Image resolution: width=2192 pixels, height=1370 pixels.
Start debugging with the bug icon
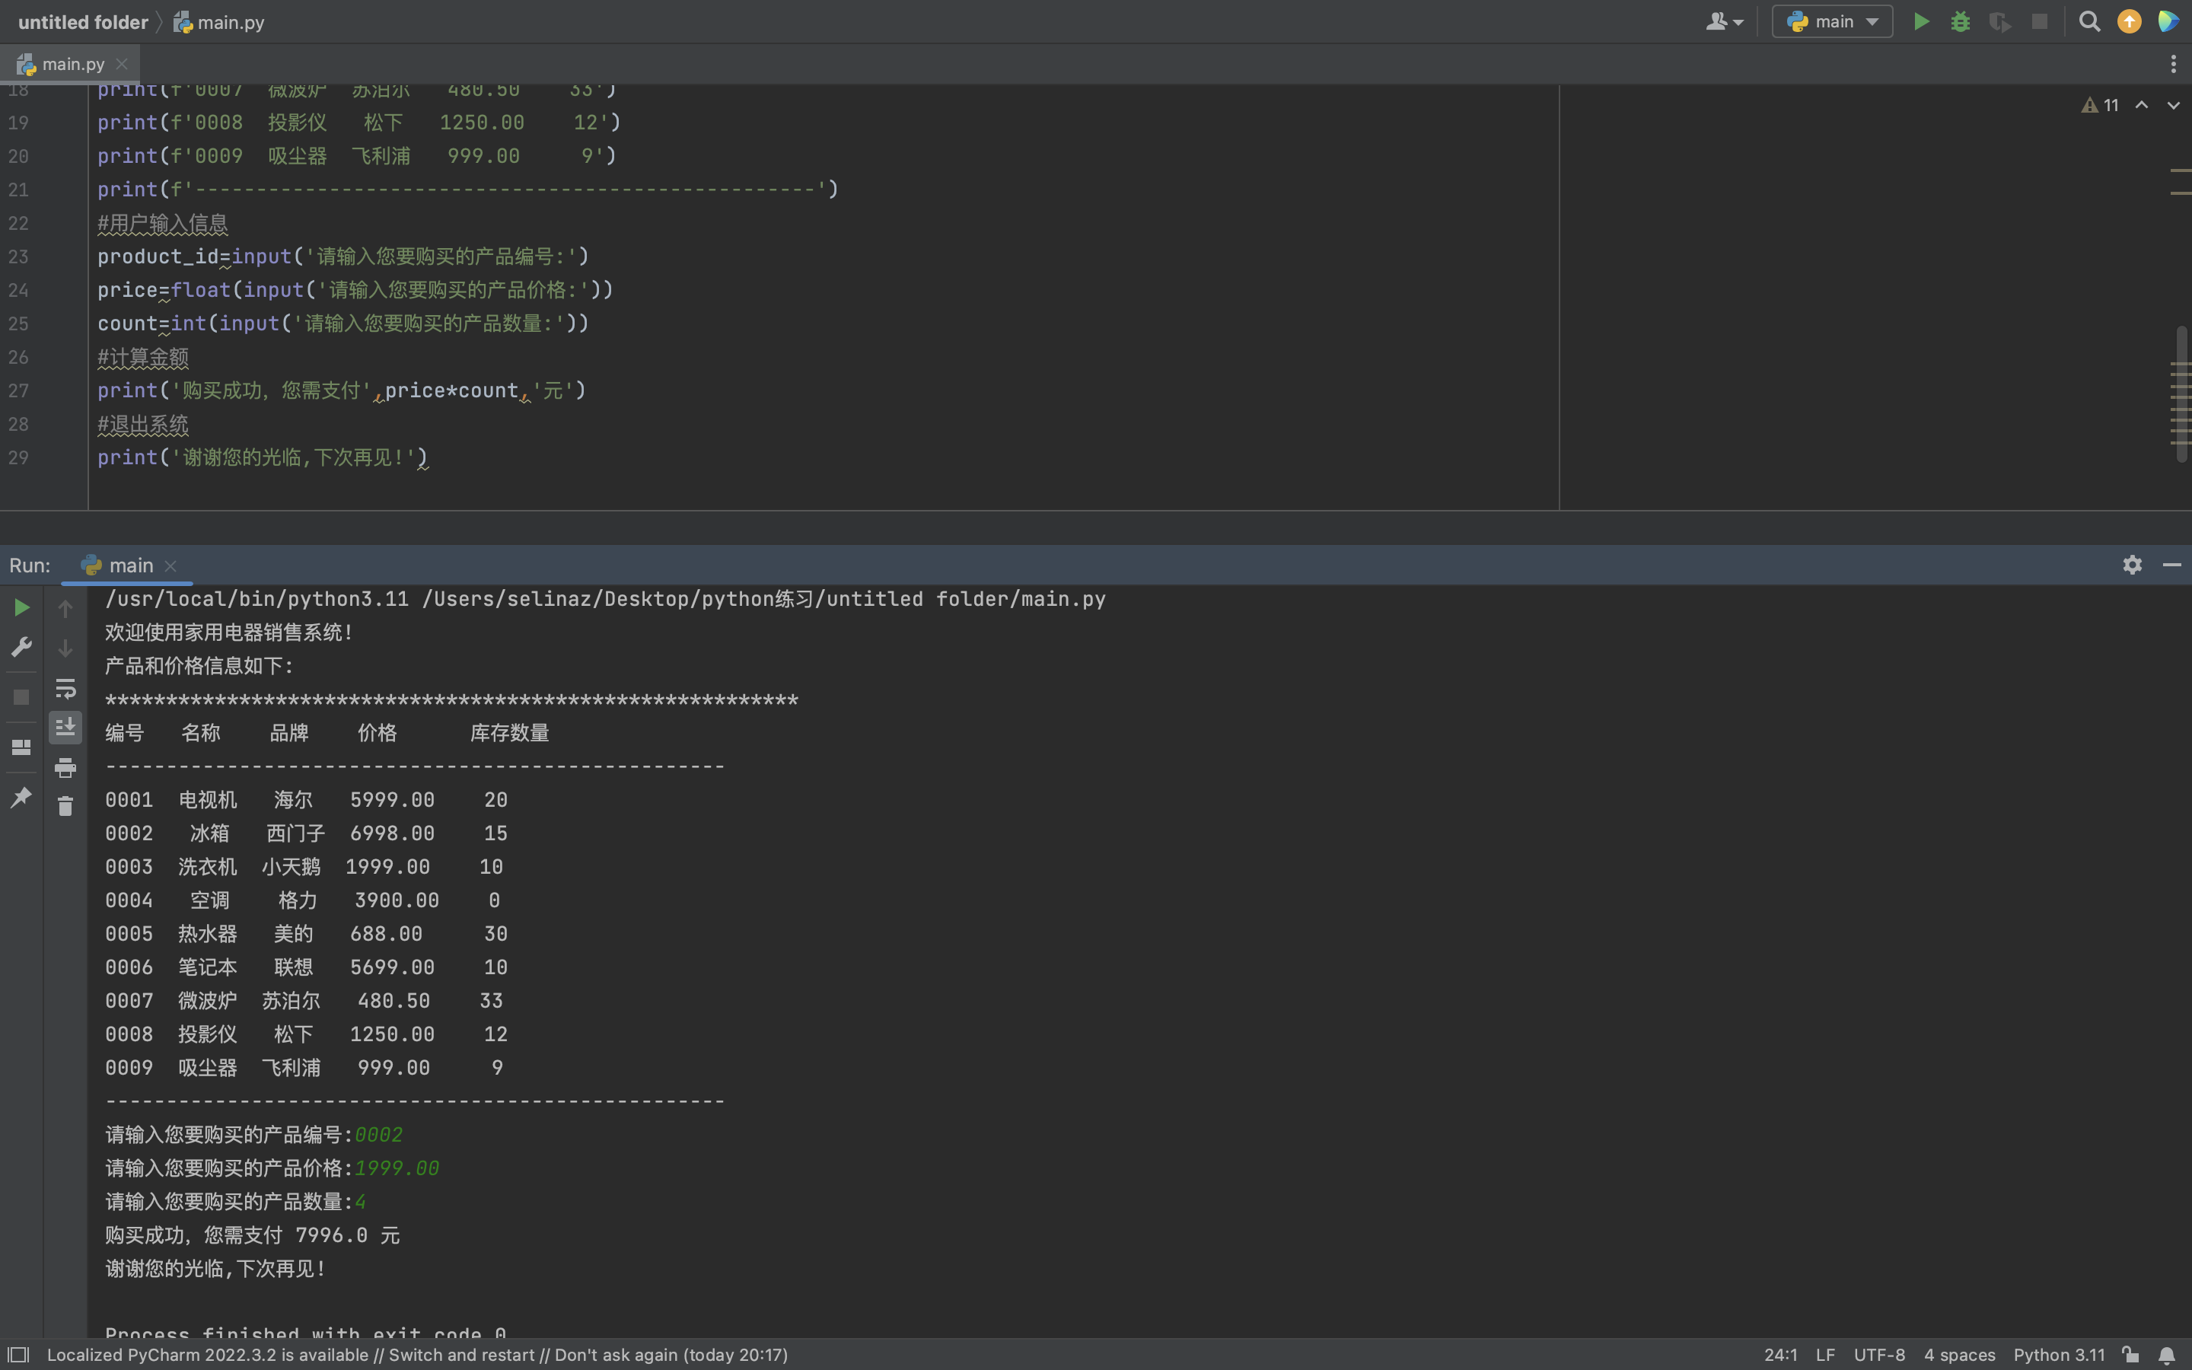1960,22
